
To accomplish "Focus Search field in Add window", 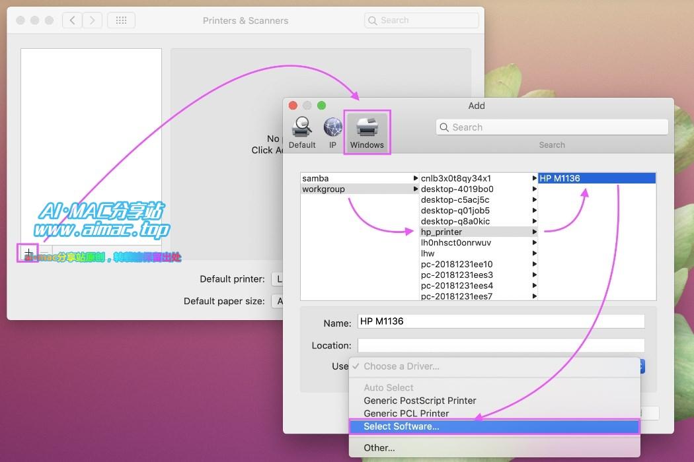I will (551, 127).
